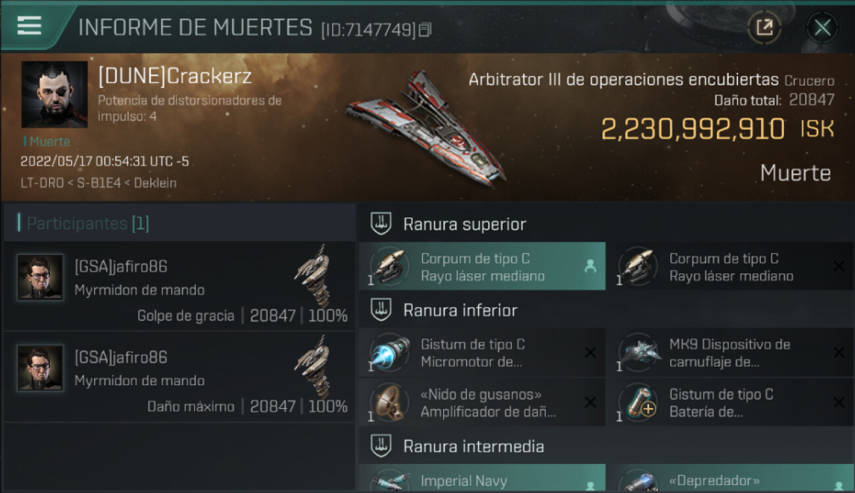Open the Crackerz pilot portrait
This screenshot has height=493, width=855.
(55, 95)
